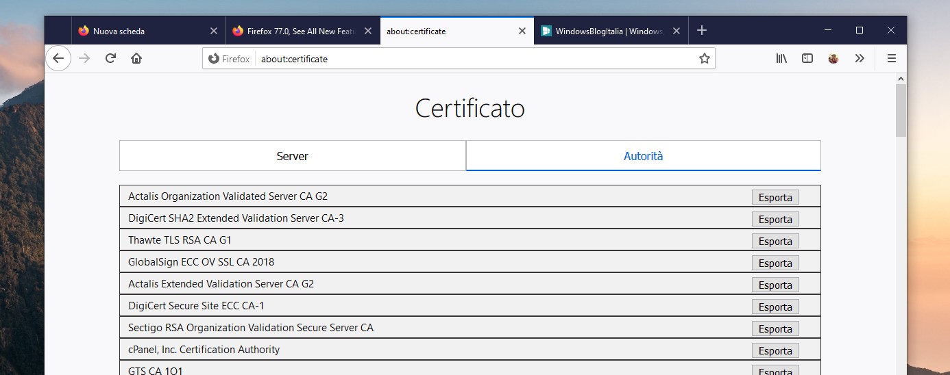
Task: Minimize the Firefox window
Action: click(828, 31)
